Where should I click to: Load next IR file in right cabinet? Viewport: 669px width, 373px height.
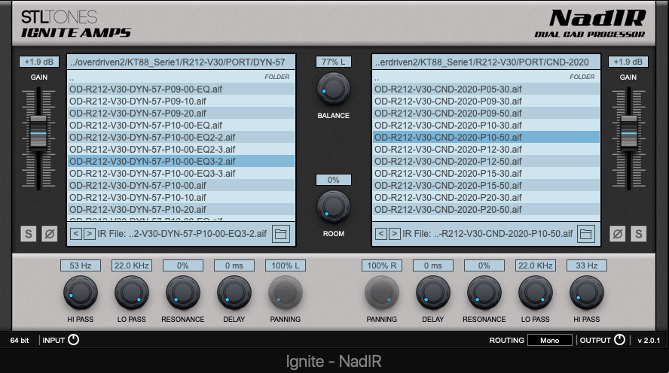pyautogui.click(x=395, y=233)
